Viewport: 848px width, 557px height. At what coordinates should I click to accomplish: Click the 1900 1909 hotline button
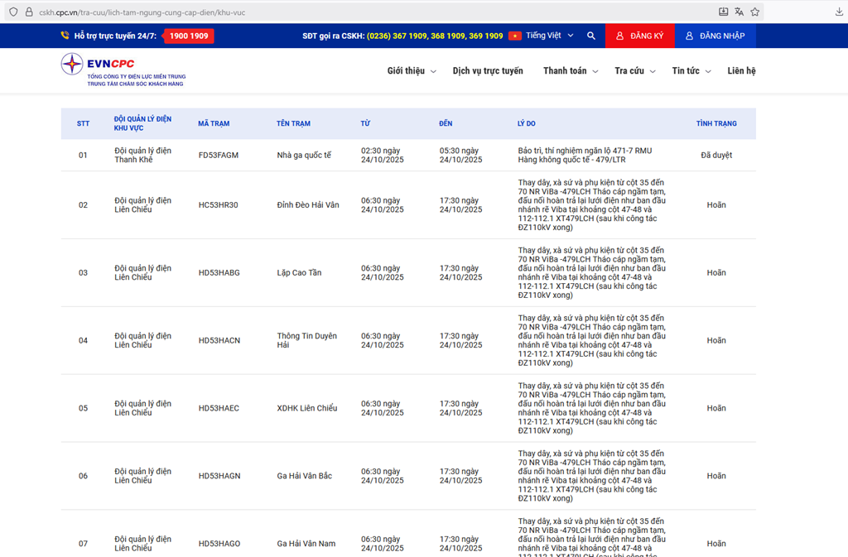pos(188,36)
